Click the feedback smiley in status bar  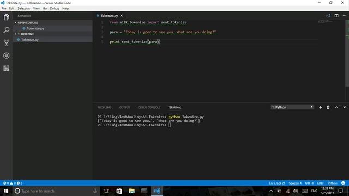[343, 183]
